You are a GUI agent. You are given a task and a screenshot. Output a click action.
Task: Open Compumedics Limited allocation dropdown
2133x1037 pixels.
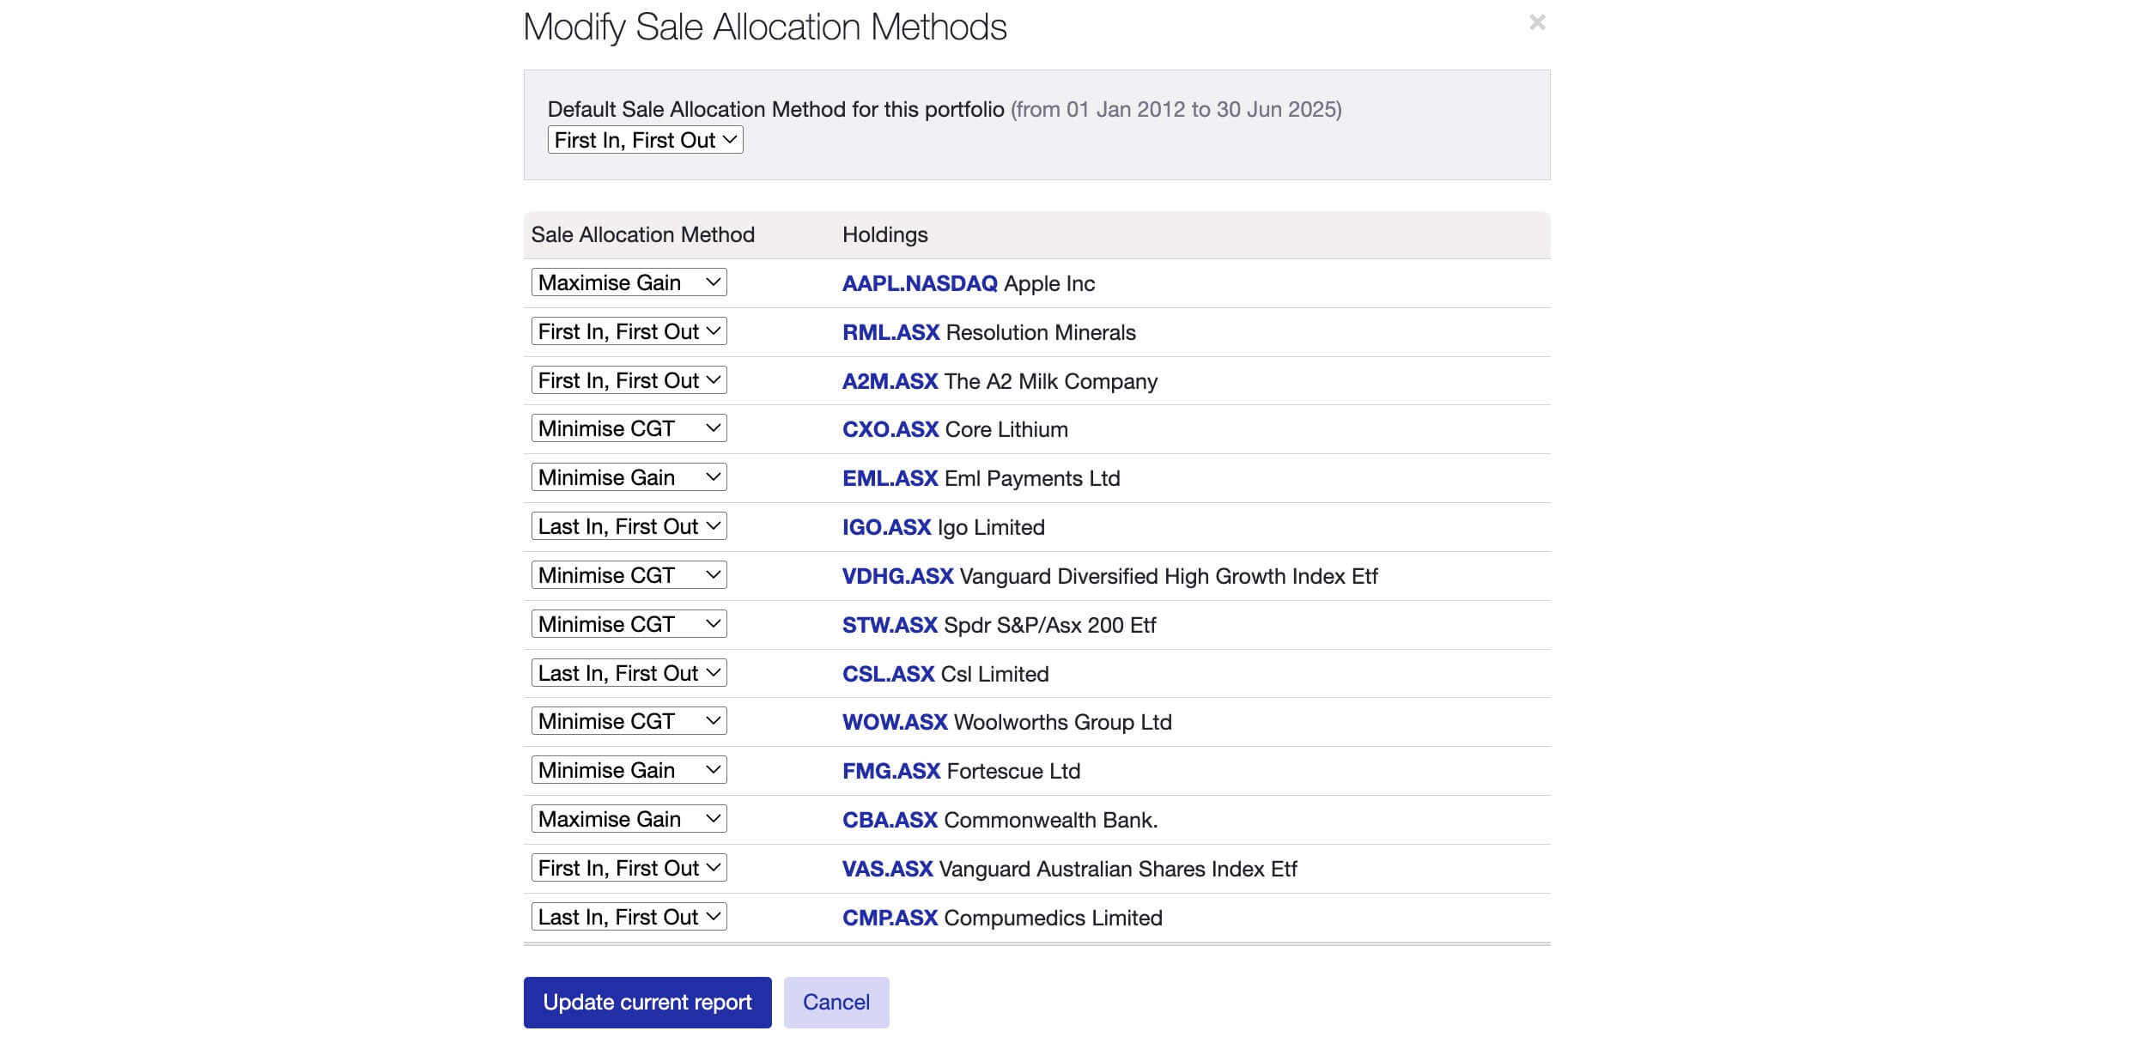point(629,917)
